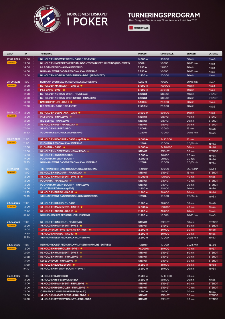Click the star next to ML 8 Game Dag 1
The height and width of the screenshot is (319, 225).
click(64, 90)
